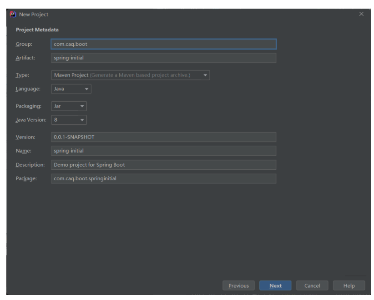Close the New Project dialog
The width and height of the screenshot is (374, 300).
pyautogui.click(x=361, y=14)
